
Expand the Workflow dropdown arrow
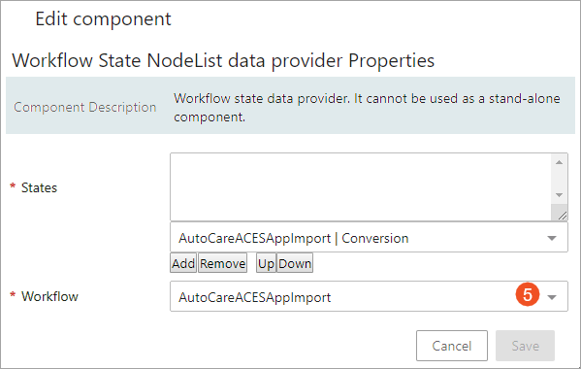552,297
